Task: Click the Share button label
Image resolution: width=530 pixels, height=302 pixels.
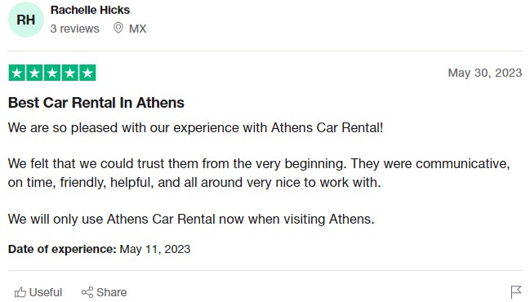Action: (x=111, y=292)
